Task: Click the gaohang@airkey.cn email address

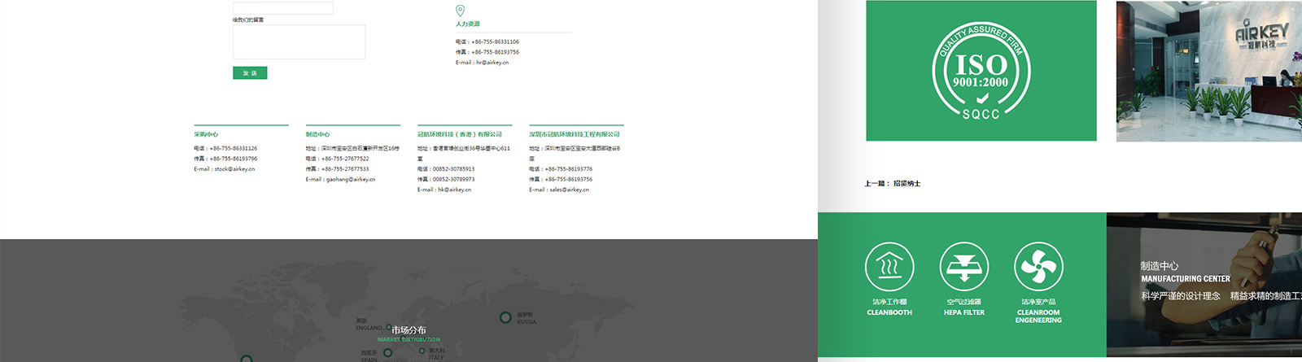Action: tap(350, 180)
